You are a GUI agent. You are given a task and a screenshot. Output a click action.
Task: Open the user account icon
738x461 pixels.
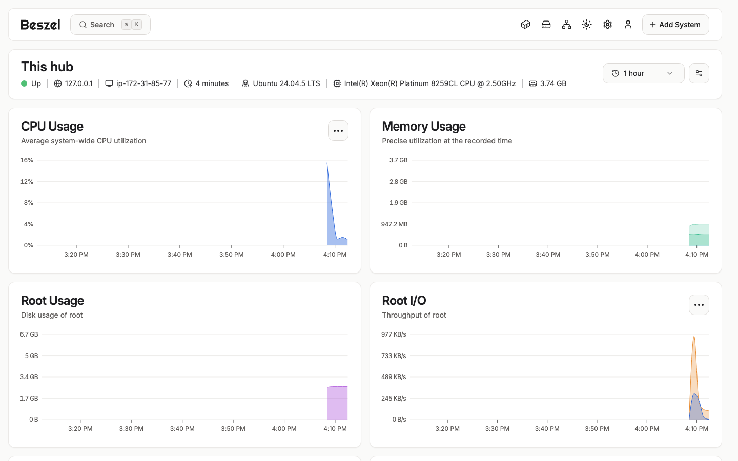coord(628,25)
